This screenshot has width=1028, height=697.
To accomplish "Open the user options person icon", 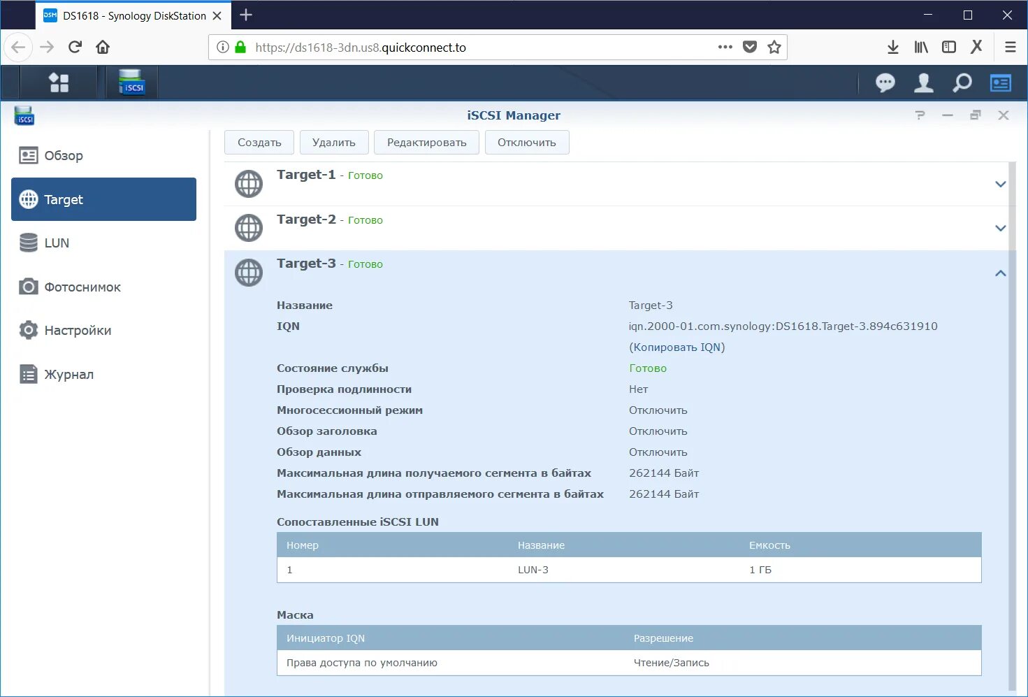I will (x=924, y=82).
